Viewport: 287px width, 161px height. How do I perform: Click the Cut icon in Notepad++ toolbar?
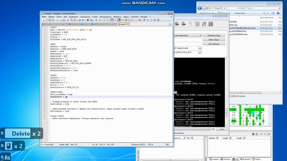point(68,20)
